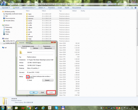138x110 pixels.
Task: Open the sprites folder icon
Action: point(27,23)
